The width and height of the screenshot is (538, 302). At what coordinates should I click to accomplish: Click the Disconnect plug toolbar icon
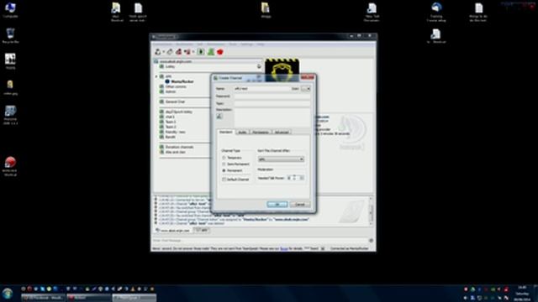coord(170,52)
